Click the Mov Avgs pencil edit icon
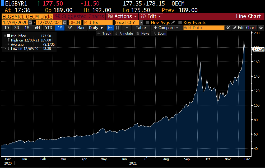This screenshot has height=168, width=265. 173,23
